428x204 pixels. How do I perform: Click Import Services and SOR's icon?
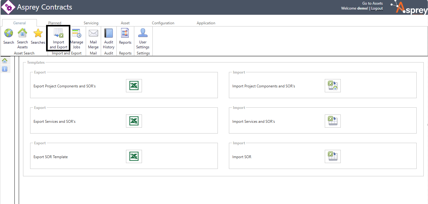[333, 121]
